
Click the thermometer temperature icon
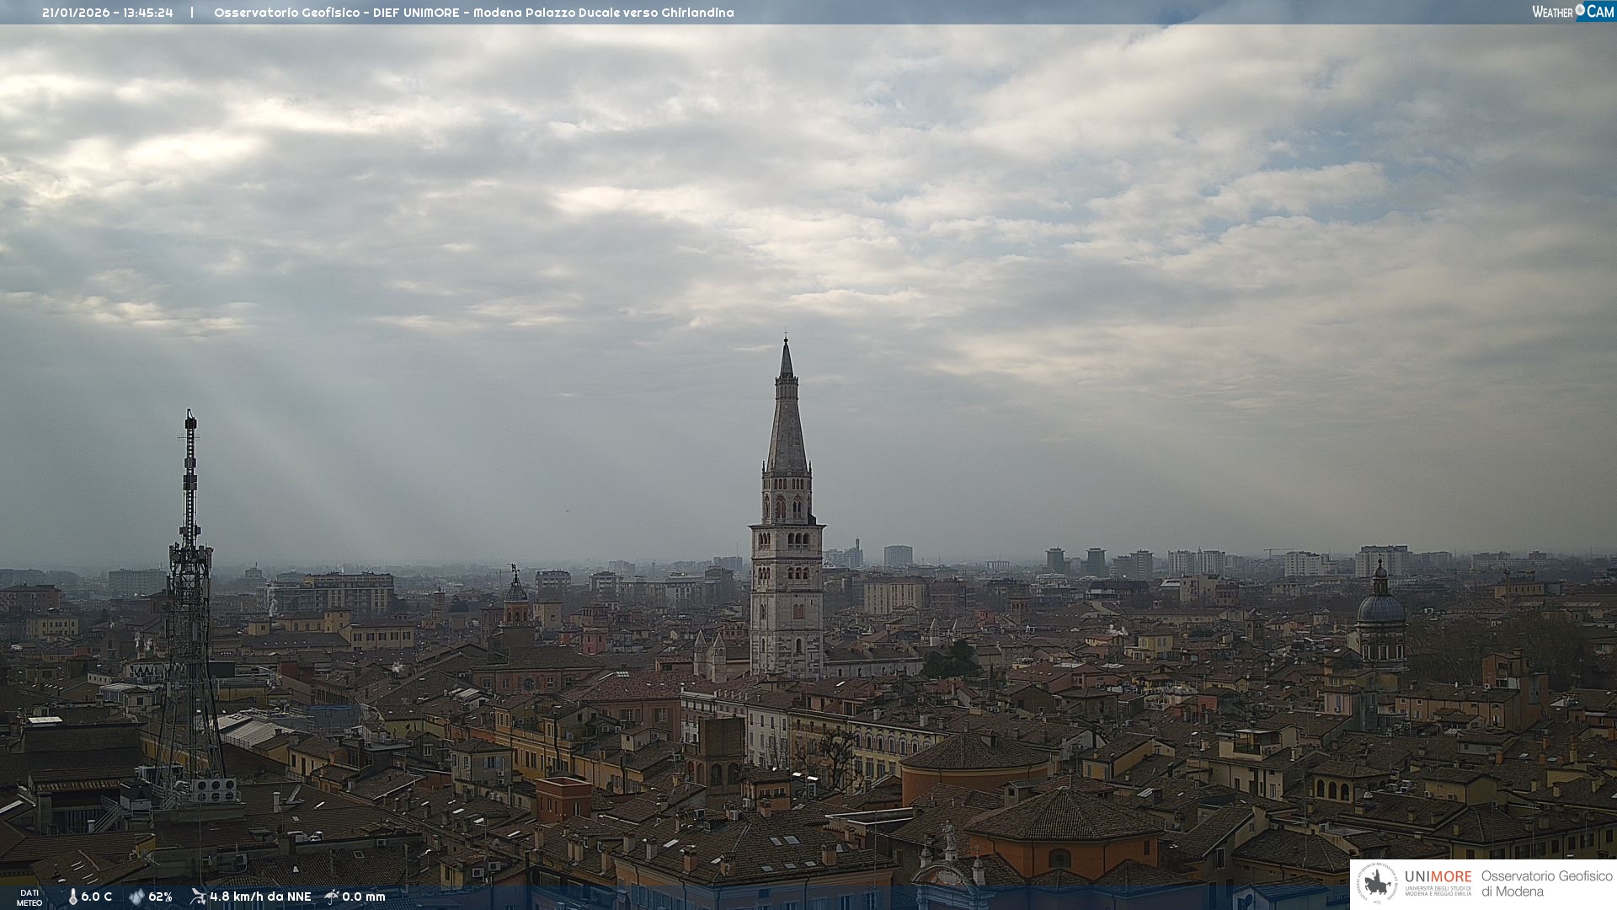72,897
